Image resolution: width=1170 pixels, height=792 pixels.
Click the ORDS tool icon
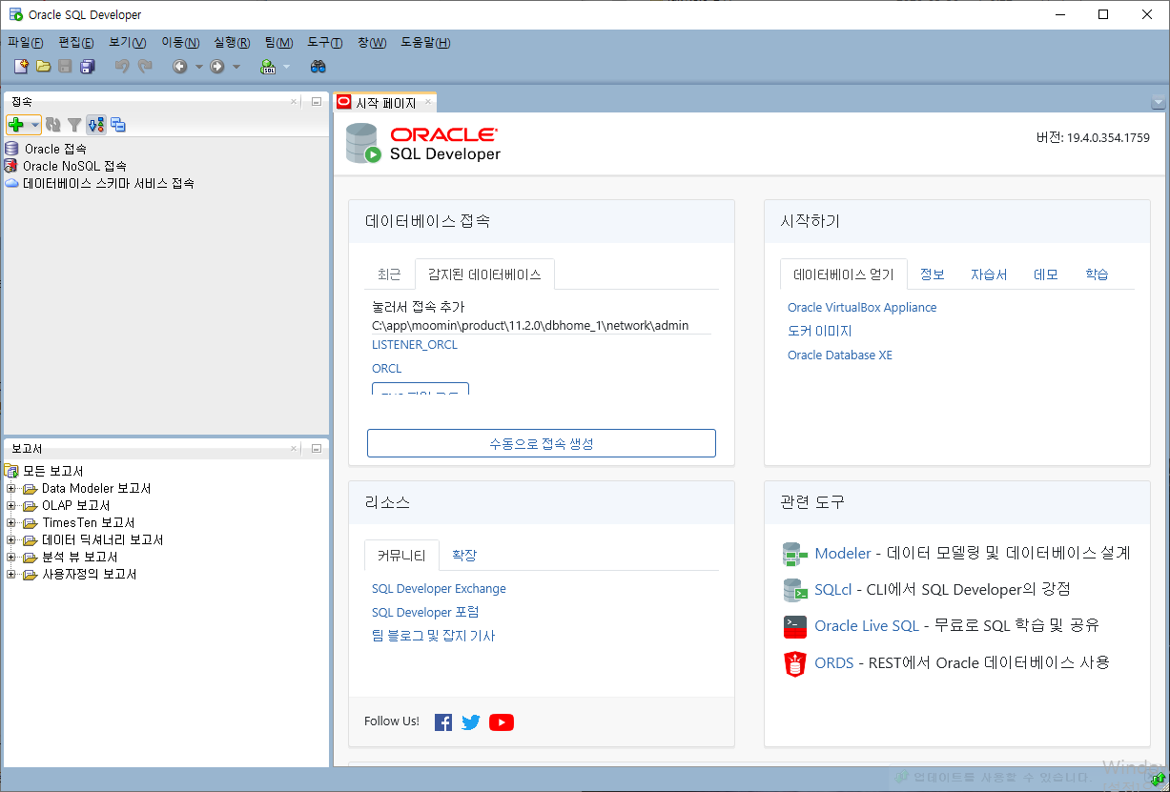point(795,663)
